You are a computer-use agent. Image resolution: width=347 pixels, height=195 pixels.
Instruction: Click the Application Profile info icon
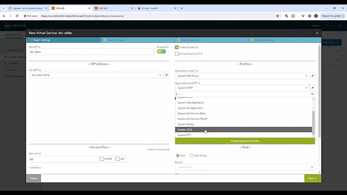pyautogui.click(x=199, y=83)
